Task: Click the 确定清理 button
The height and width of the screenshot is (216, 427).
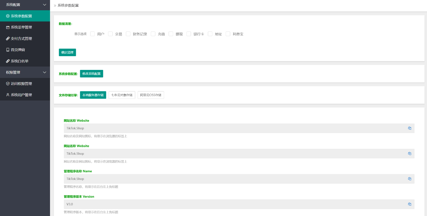Action: pyautogui.click(x=67, y=52)
